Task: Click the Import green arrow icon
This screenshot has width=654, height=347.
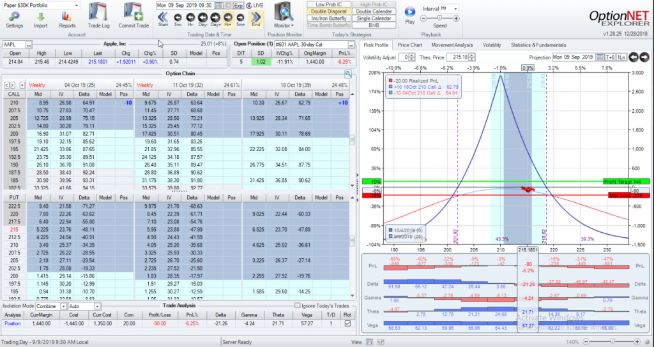Action: point(40,16)
